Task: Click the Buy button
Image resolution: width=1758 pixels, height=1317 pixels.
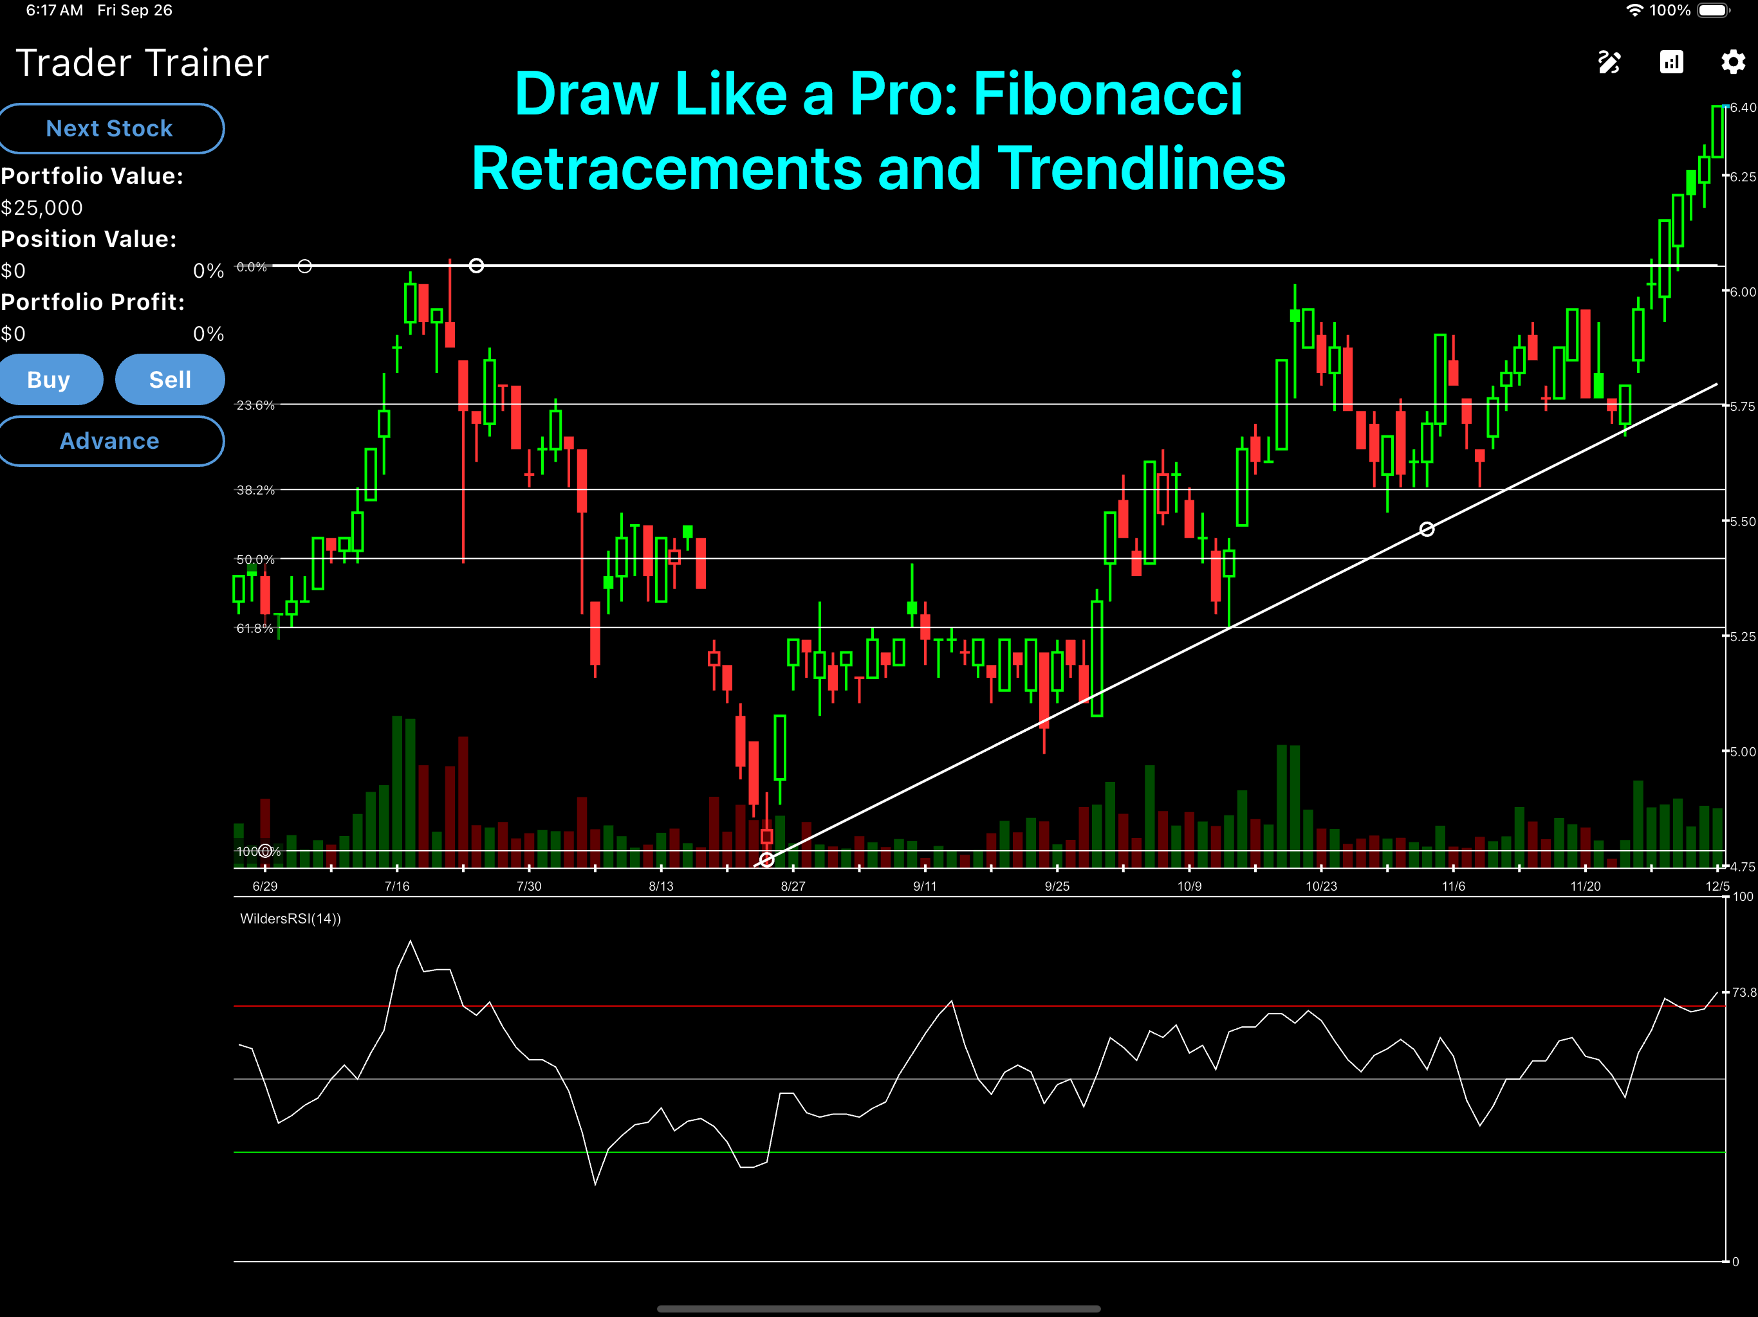Action: (x=50, y=379)
